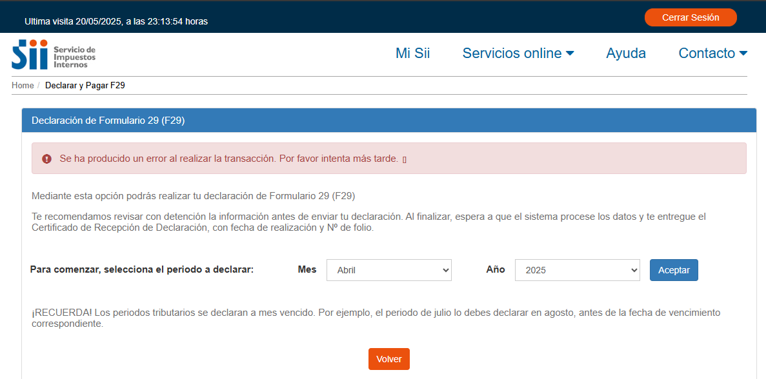Open the Mi Sii menu item
Screen dimensions: 766x379
click(x=413, y=53)
